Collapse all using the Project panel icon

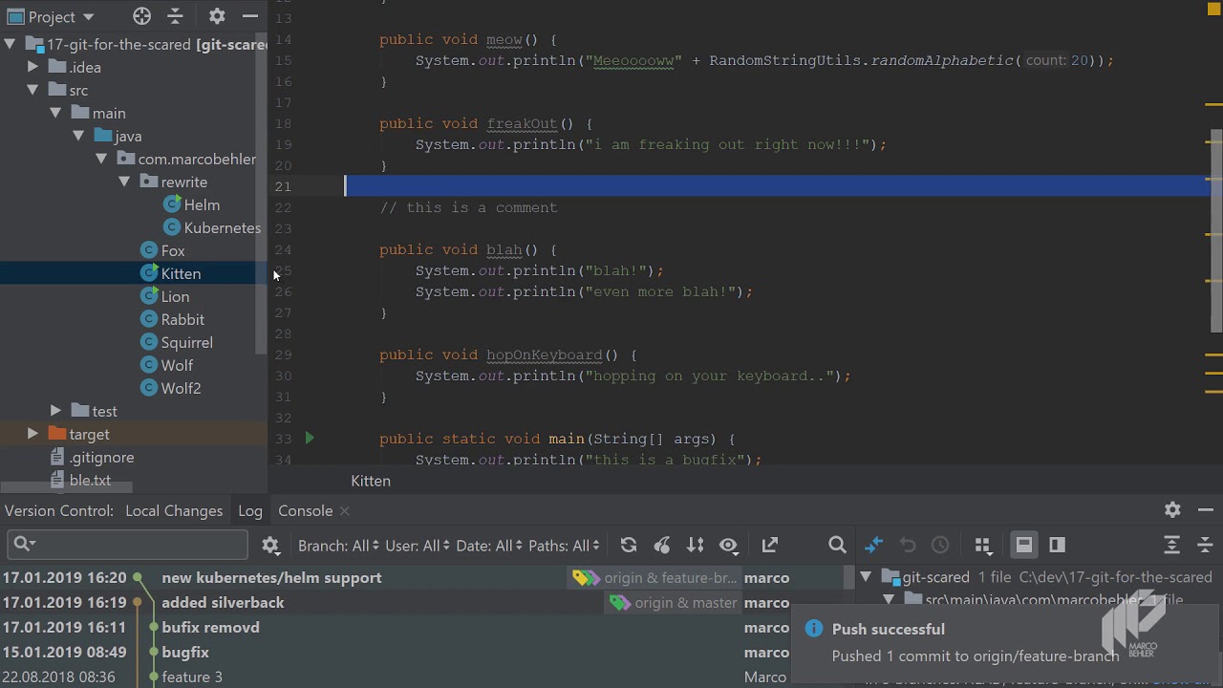(x=176, y=16)
